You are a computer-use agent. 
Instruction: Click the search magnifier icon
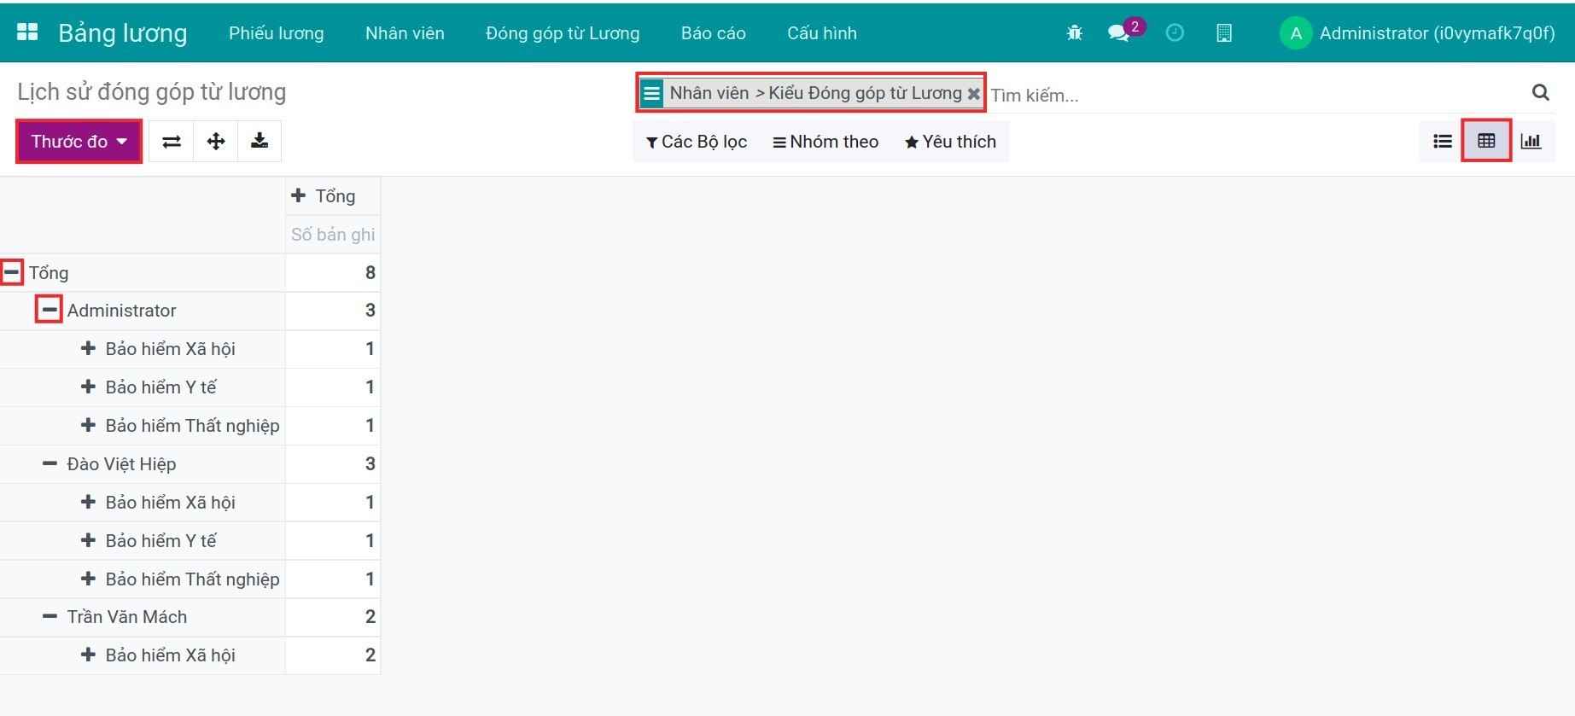pyautogui.click(x=1540, y=92)
